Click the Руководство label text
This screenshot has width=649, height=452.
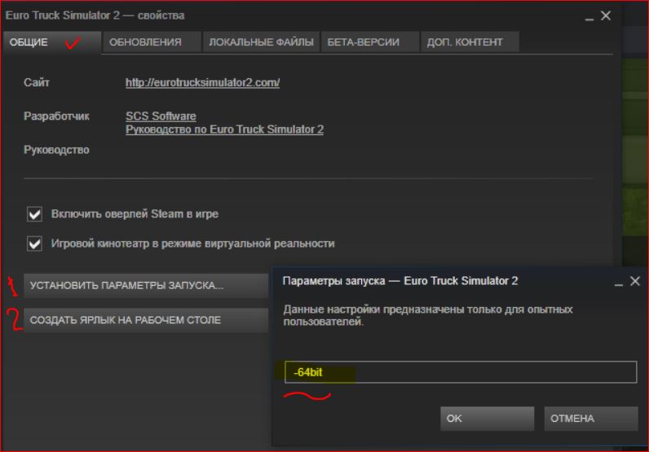click(56, 150)
